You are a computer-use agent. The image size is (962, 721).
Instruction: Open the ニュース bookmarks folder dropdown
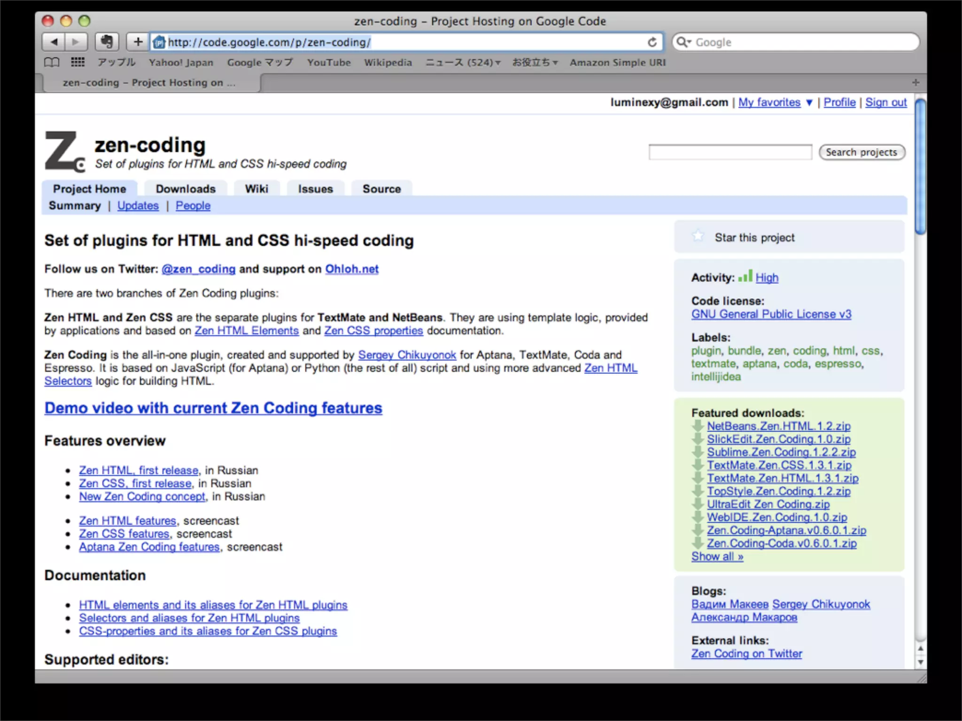[x=463, y=62]
